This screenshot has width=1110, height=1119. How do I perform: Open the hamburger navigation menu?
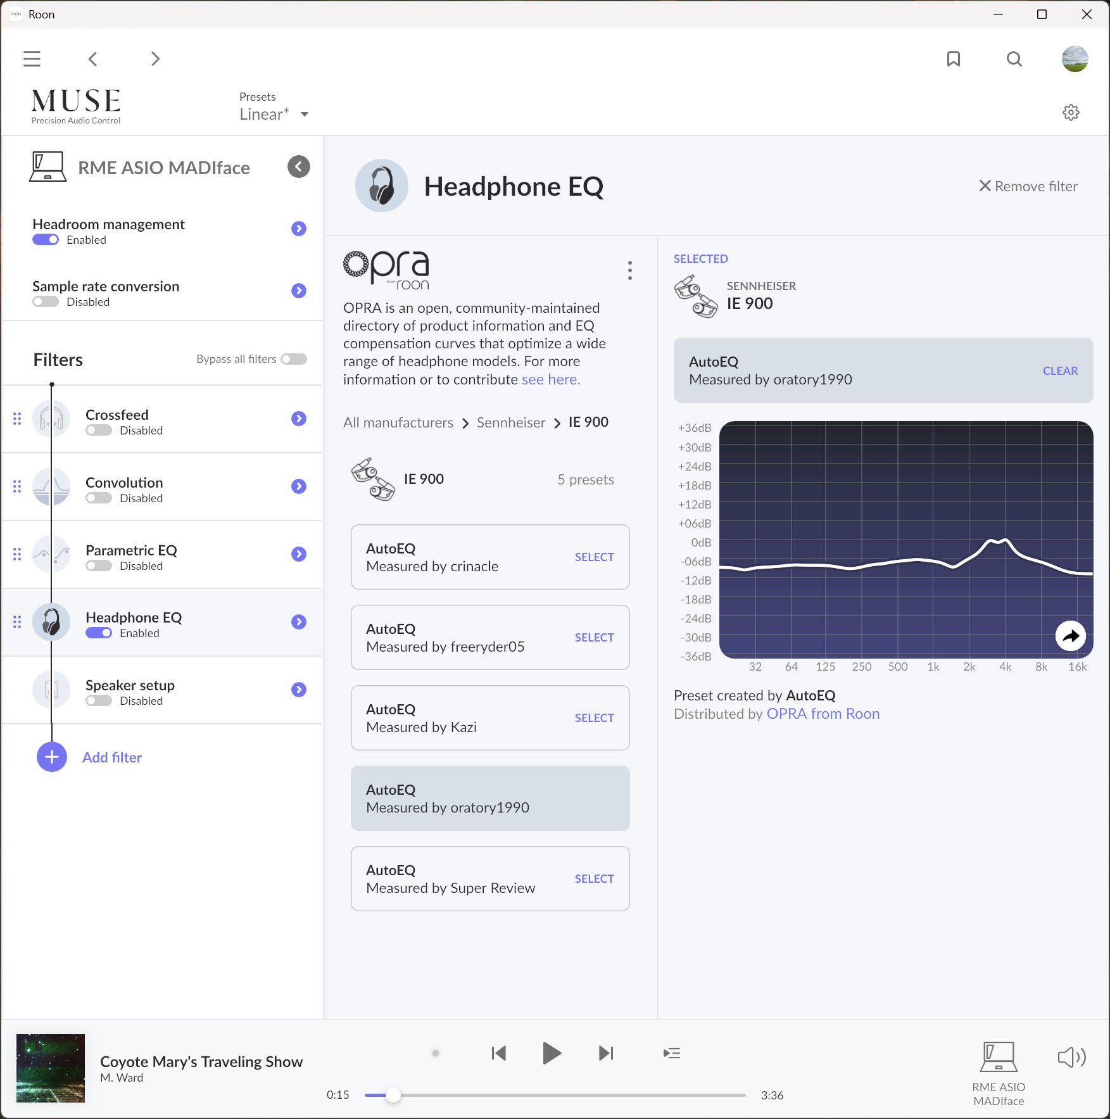(32, 59)
